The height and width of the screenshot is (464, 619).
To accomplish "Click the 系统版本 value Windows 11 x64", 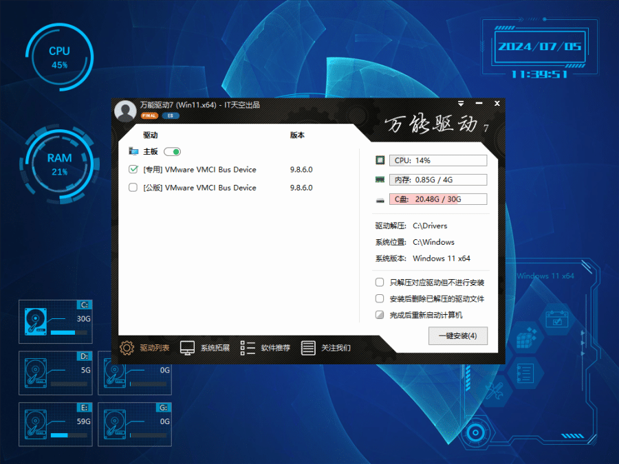I will coord(442,258).
